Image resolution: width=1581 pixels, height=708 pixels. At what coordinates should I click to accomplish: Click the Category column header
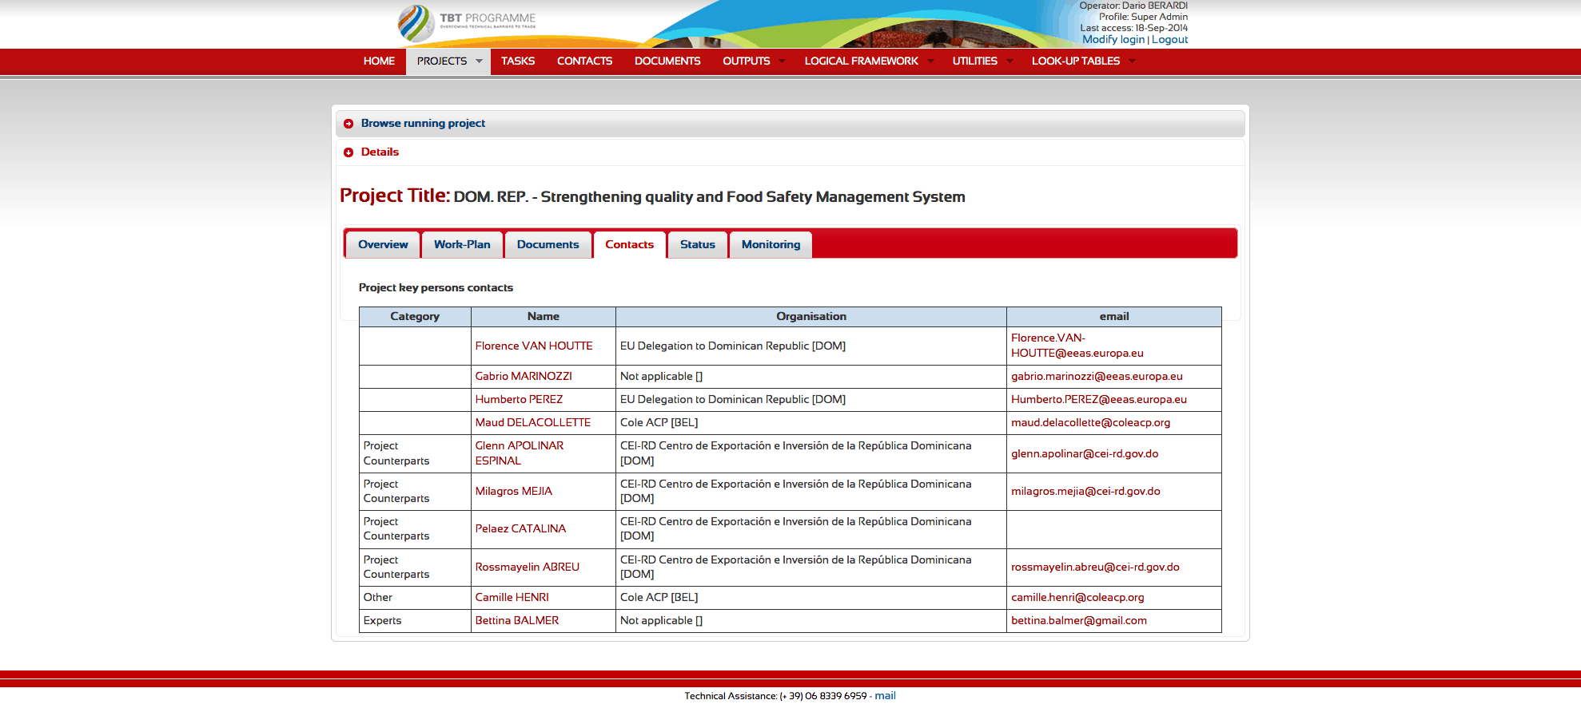[x=415, y=317]
